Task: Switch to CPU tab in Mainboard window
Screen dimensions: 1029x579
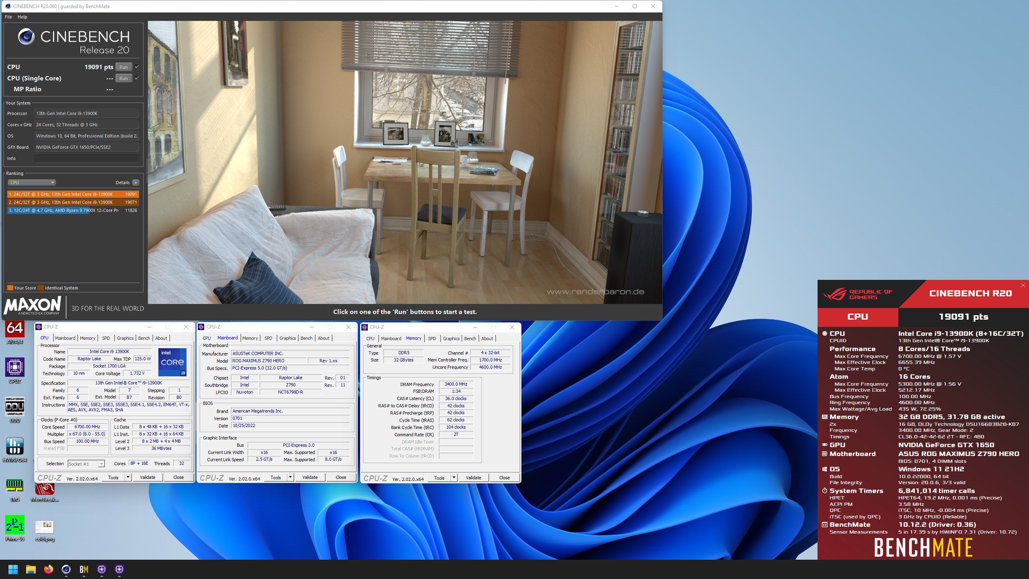Action: (x=207, y=338)
